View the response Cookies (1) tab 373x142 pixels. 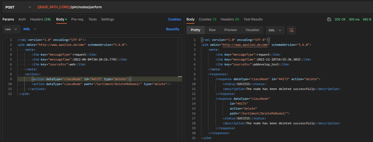tap(208, 19)
